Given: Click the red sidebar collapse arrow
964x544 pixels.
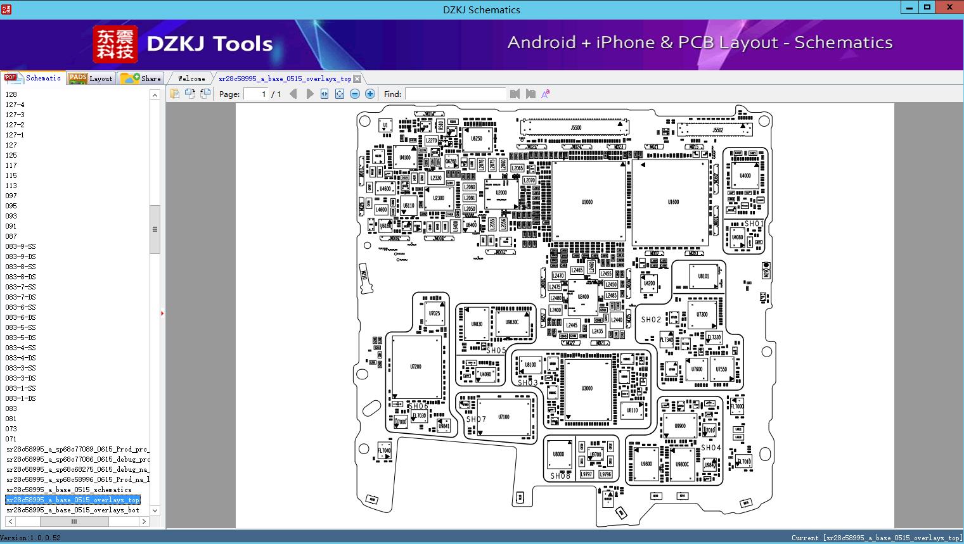Looking at the screenshot, I should tap(162, 313).
